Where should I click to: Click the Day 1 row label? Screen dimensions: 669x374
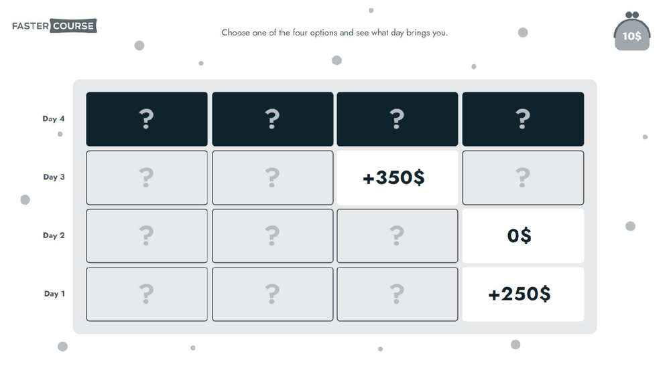(x=54, y=294)
